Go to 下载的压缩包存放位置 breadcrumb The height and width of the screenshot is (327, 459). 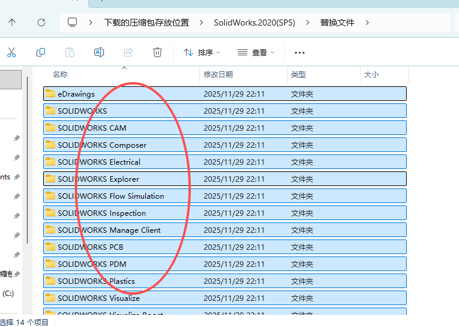point(147,22)
